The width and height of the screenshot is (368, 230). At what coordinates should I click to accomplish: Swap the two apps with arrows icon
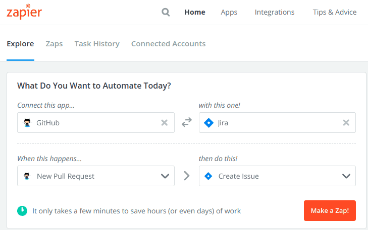187,122
